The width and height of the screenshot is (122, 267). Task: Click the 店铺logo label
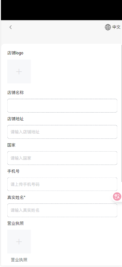tap(15, 53)
